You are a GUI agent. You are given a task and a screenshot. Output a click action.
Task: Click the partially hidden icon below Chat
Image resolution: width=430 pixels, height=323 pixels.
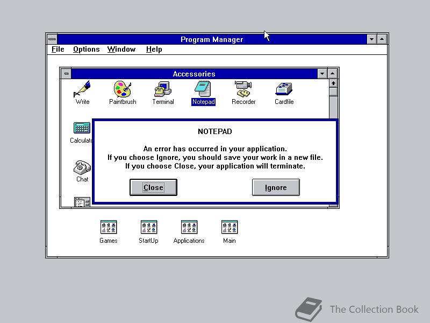(82, 202)
